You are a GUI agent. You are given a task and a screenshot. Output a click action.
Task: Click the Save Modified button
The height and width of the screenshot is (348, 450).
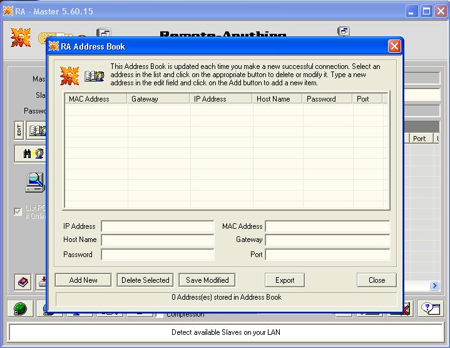[207, 280]
